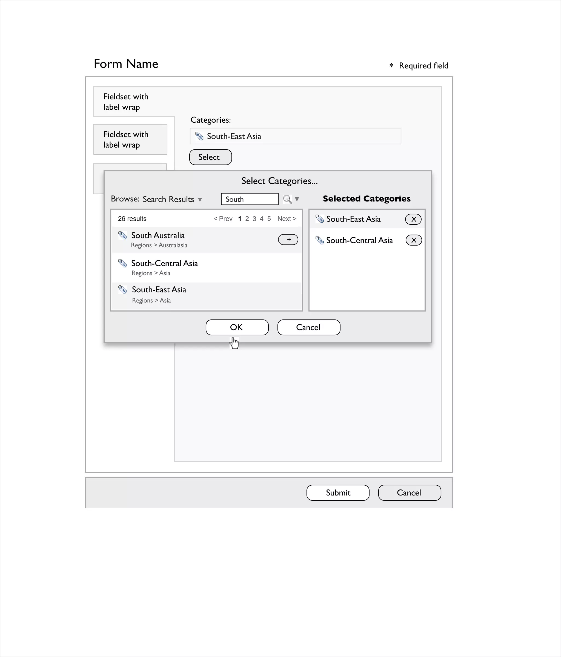The image size is (561, 657).
Task: Click tag icon of selected South-Central Asia
Action: click(x=319, y=240)
